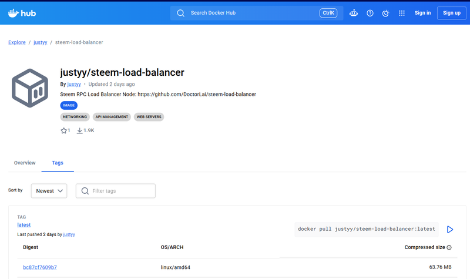Click the compressed size info icon
This screenshot has height=279, width=470.
tap(449, 247)
